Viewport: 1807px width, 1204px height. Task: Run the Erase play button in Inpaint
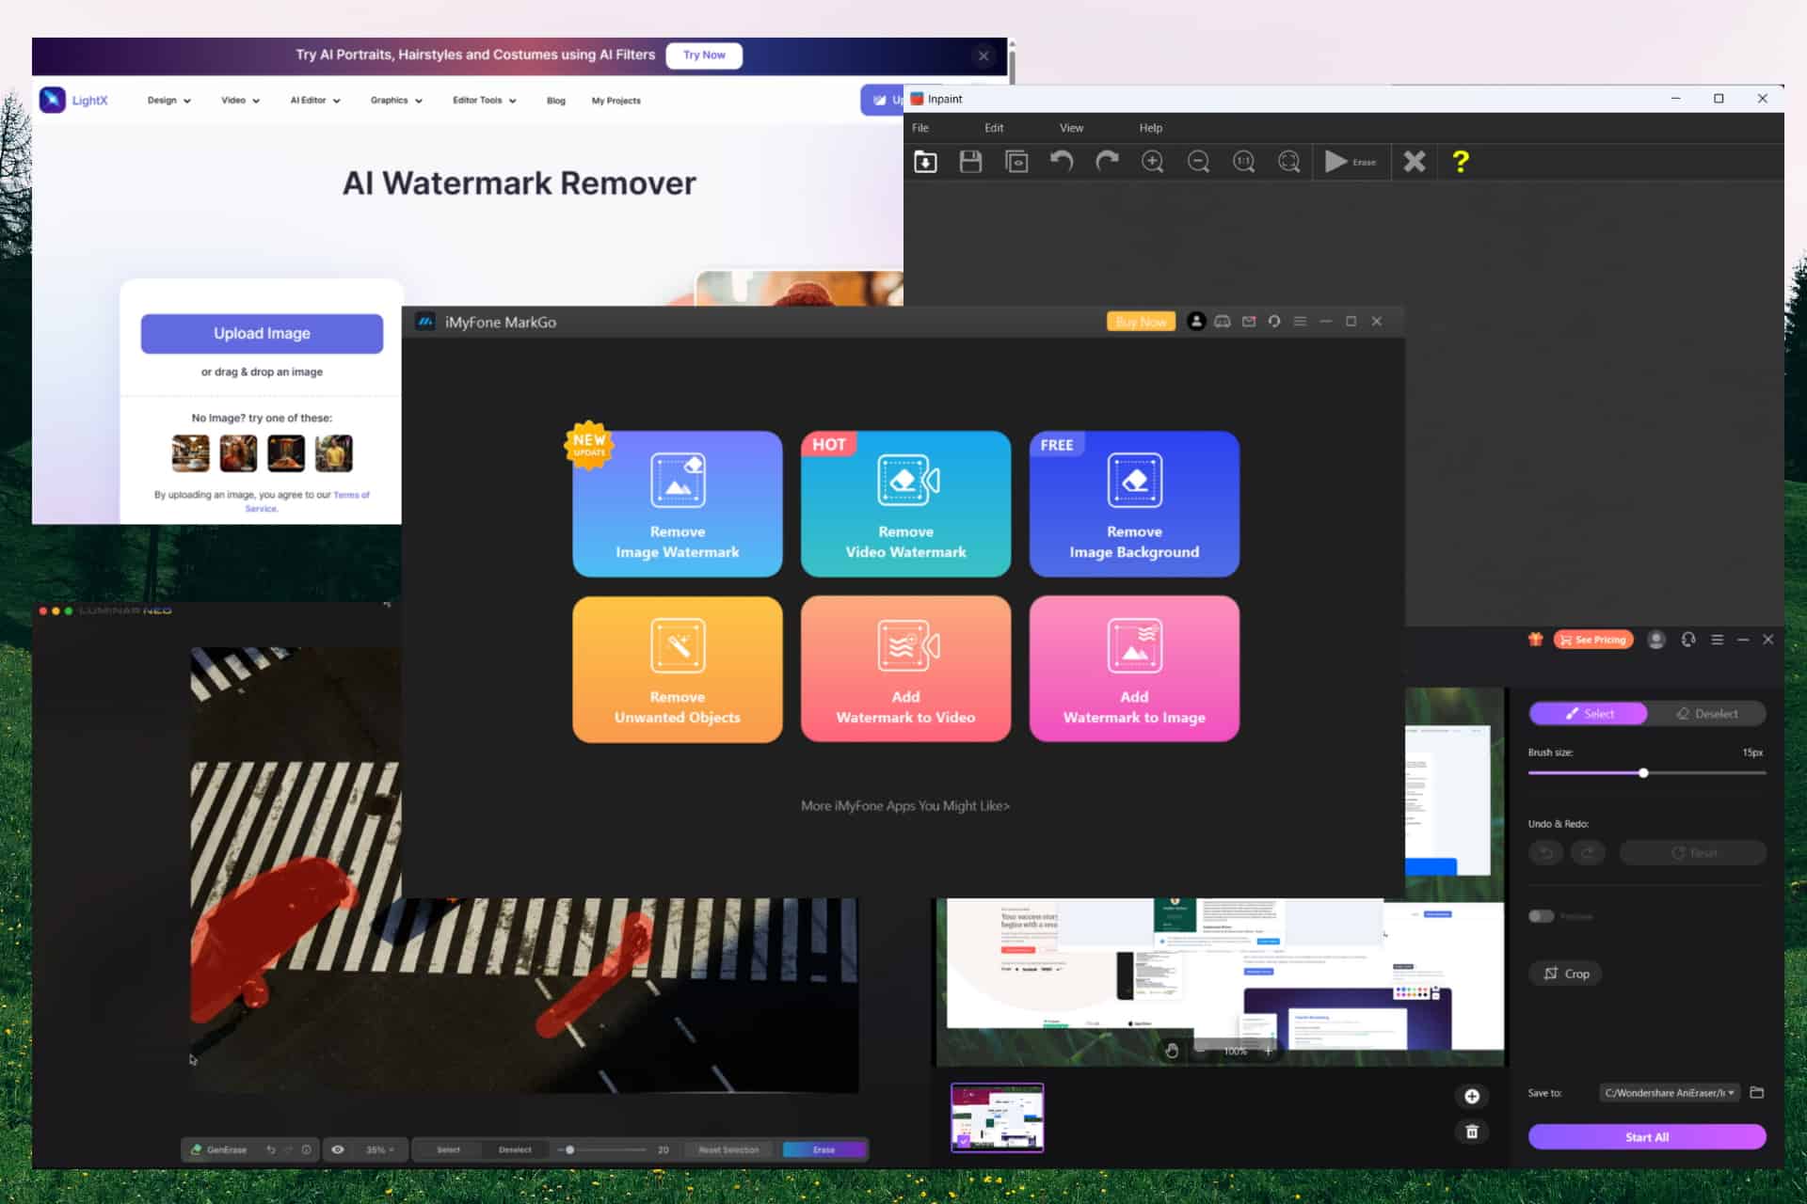pos(1350,162)
